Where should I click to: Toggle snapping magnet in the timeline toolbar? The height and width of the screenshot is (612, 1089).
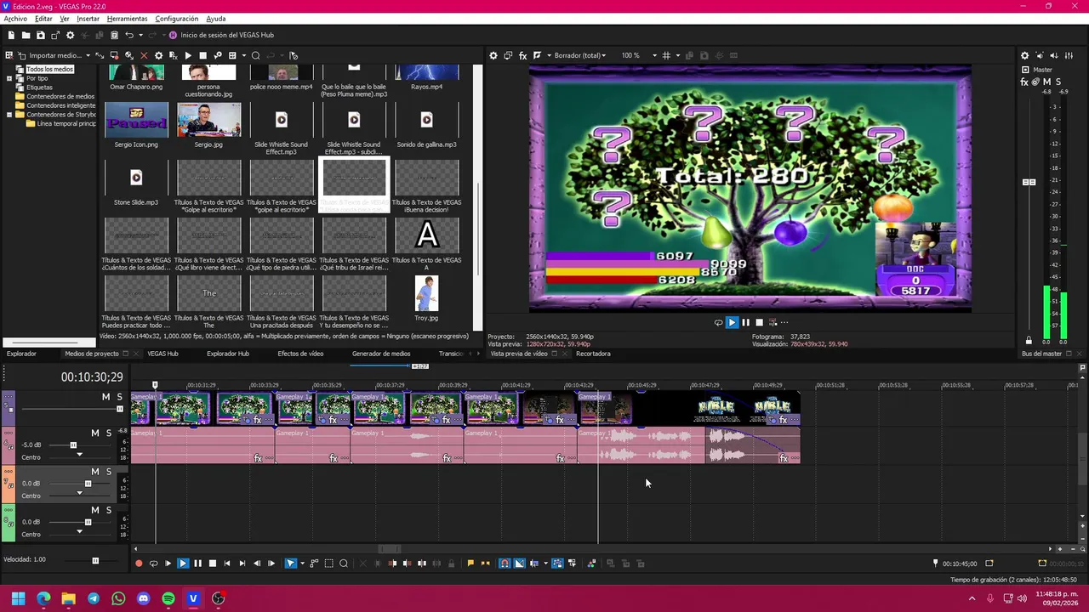click(x=505, y=564)
